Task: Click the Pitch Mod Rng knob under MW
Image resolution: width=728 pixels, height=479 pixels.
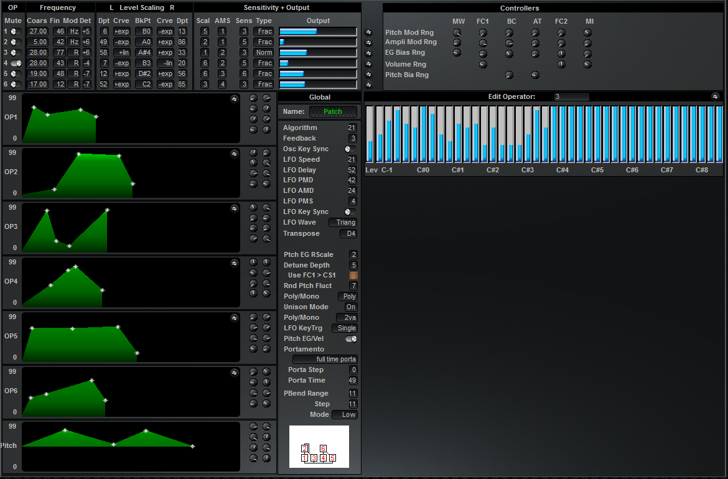Action: pyautogui.click(x=457, y=32)
